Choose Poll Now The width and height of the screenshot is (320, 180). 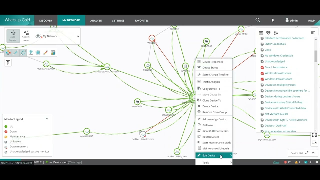tap(214, 125)
